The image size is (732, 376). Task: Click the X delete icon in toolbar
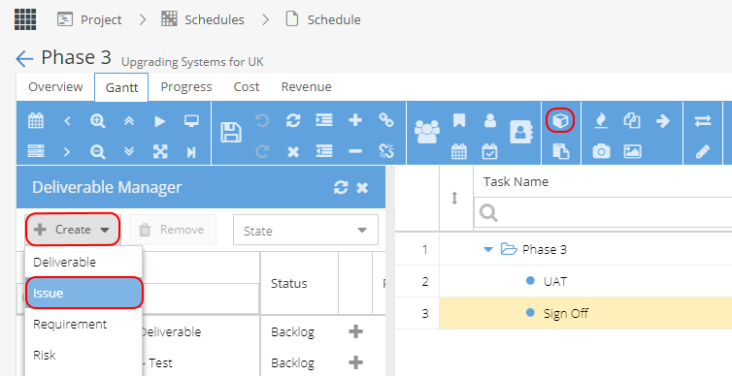[293, 151]
